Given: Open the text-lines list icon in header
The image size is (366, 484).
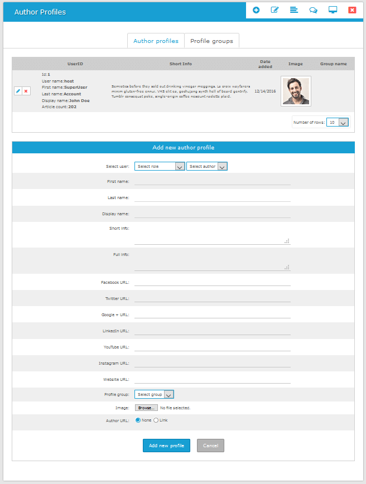Looking at the screenshot, I should click(x=293, y=10).
